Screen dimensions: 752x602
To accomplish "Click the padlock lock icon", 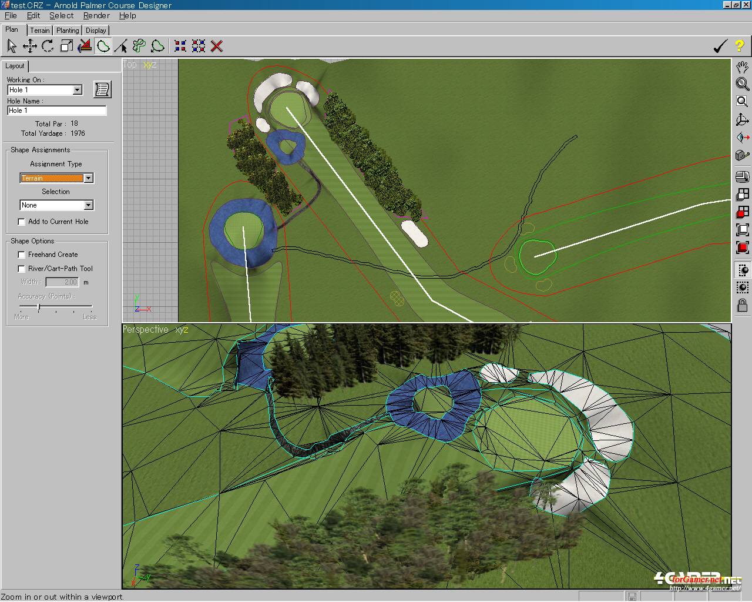I will pos(743,305).
